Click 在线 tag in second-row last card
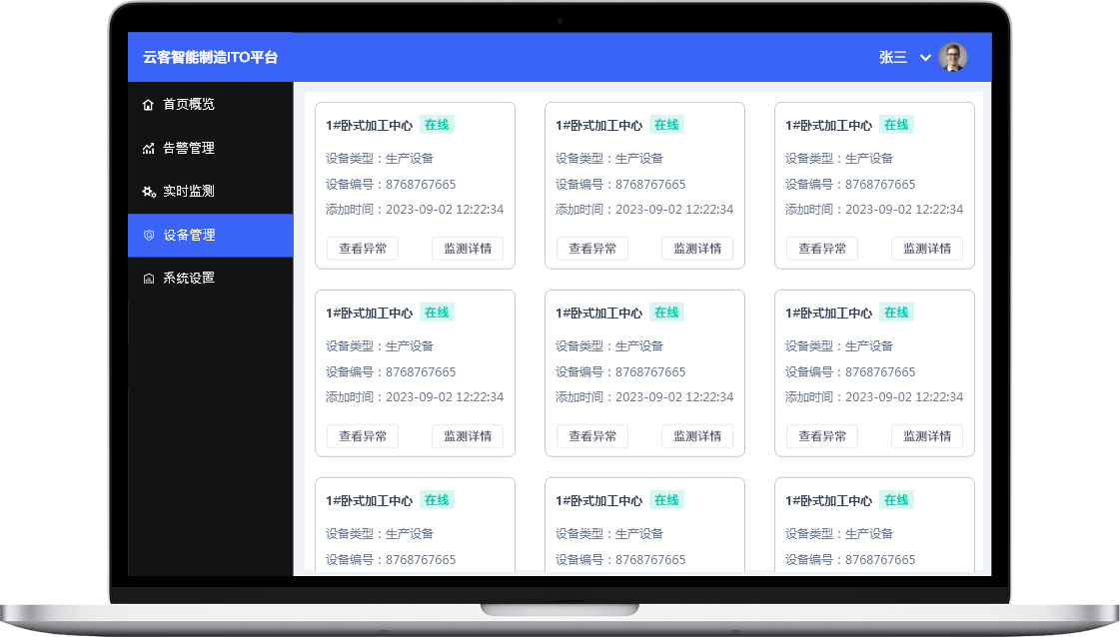This screenshot has width=1120, height=637. click(896, 313)
